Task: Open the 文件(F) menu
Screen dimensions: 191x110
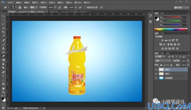Action: click(10, 2)
